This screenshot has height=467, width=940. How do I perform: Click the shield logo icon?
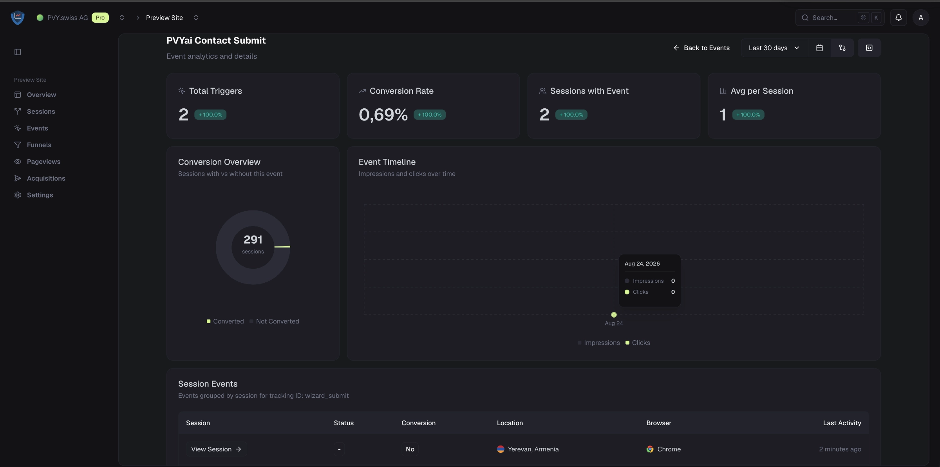tap(18, 18)
